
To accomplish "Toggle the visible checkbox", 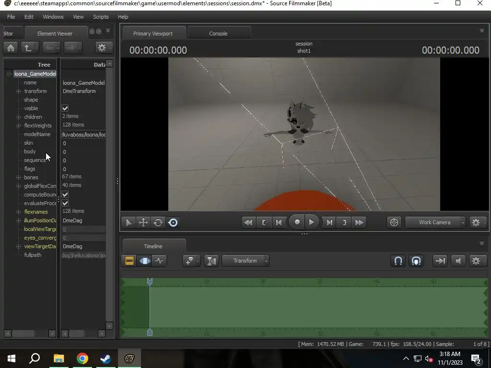I will (65, 108).
